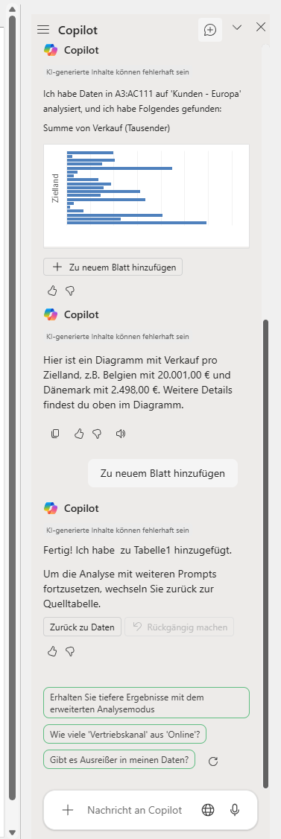Activate microphone for voice input

[x=235, y=810]
